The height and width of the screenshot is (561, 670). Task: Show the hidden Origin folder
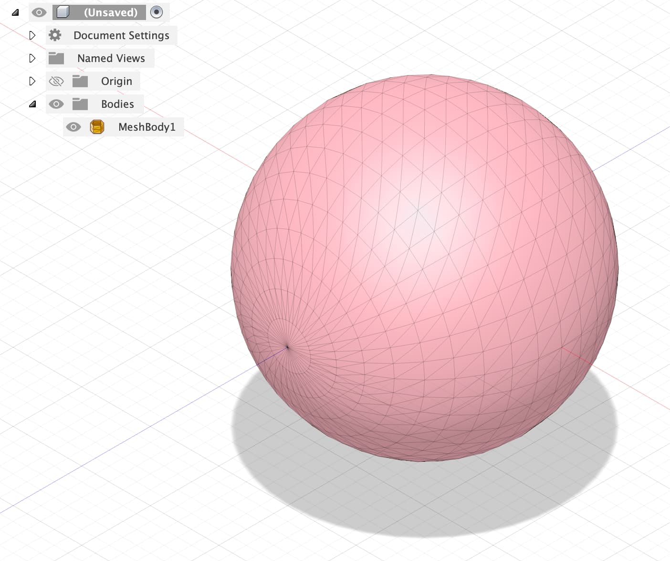[56, 81]
